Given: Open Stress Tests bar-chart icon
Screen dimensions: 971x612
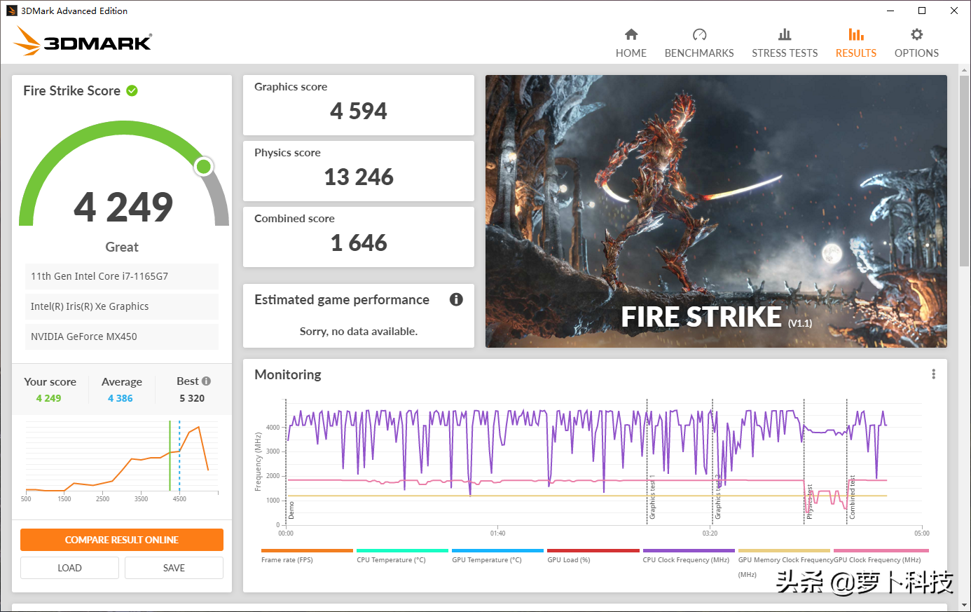Looking at the screenshot, I should pyautogui.click(x=785, y=34).
